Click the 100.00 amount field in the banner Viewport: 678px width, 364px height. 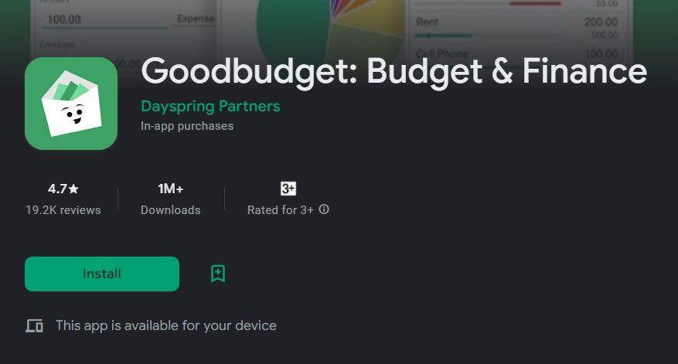click(x=104, y=20)
